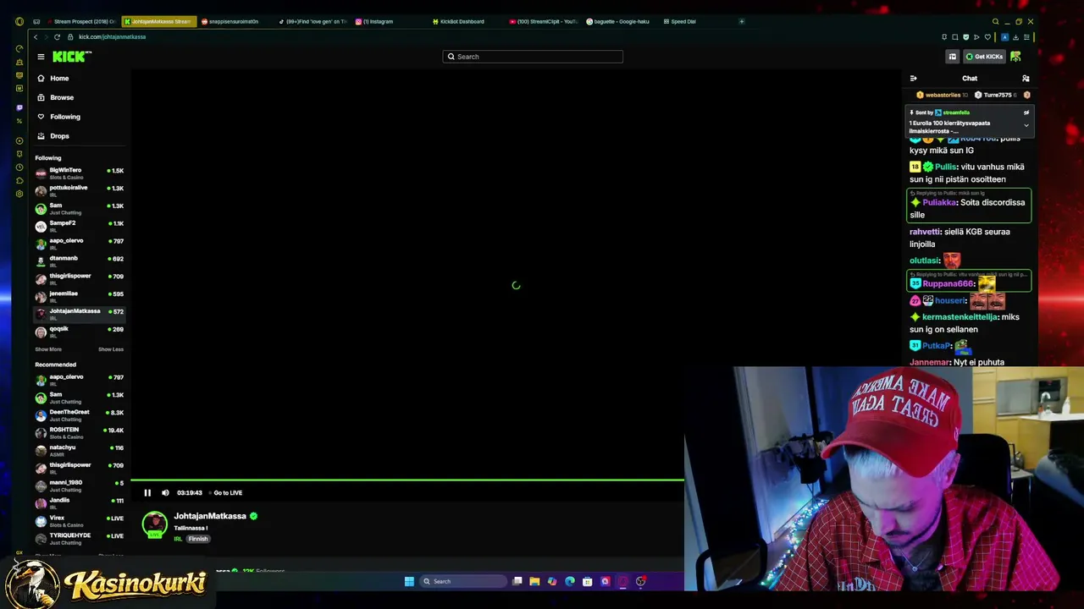
Task: Click Go to LIVE
Action: coord(228,492)
